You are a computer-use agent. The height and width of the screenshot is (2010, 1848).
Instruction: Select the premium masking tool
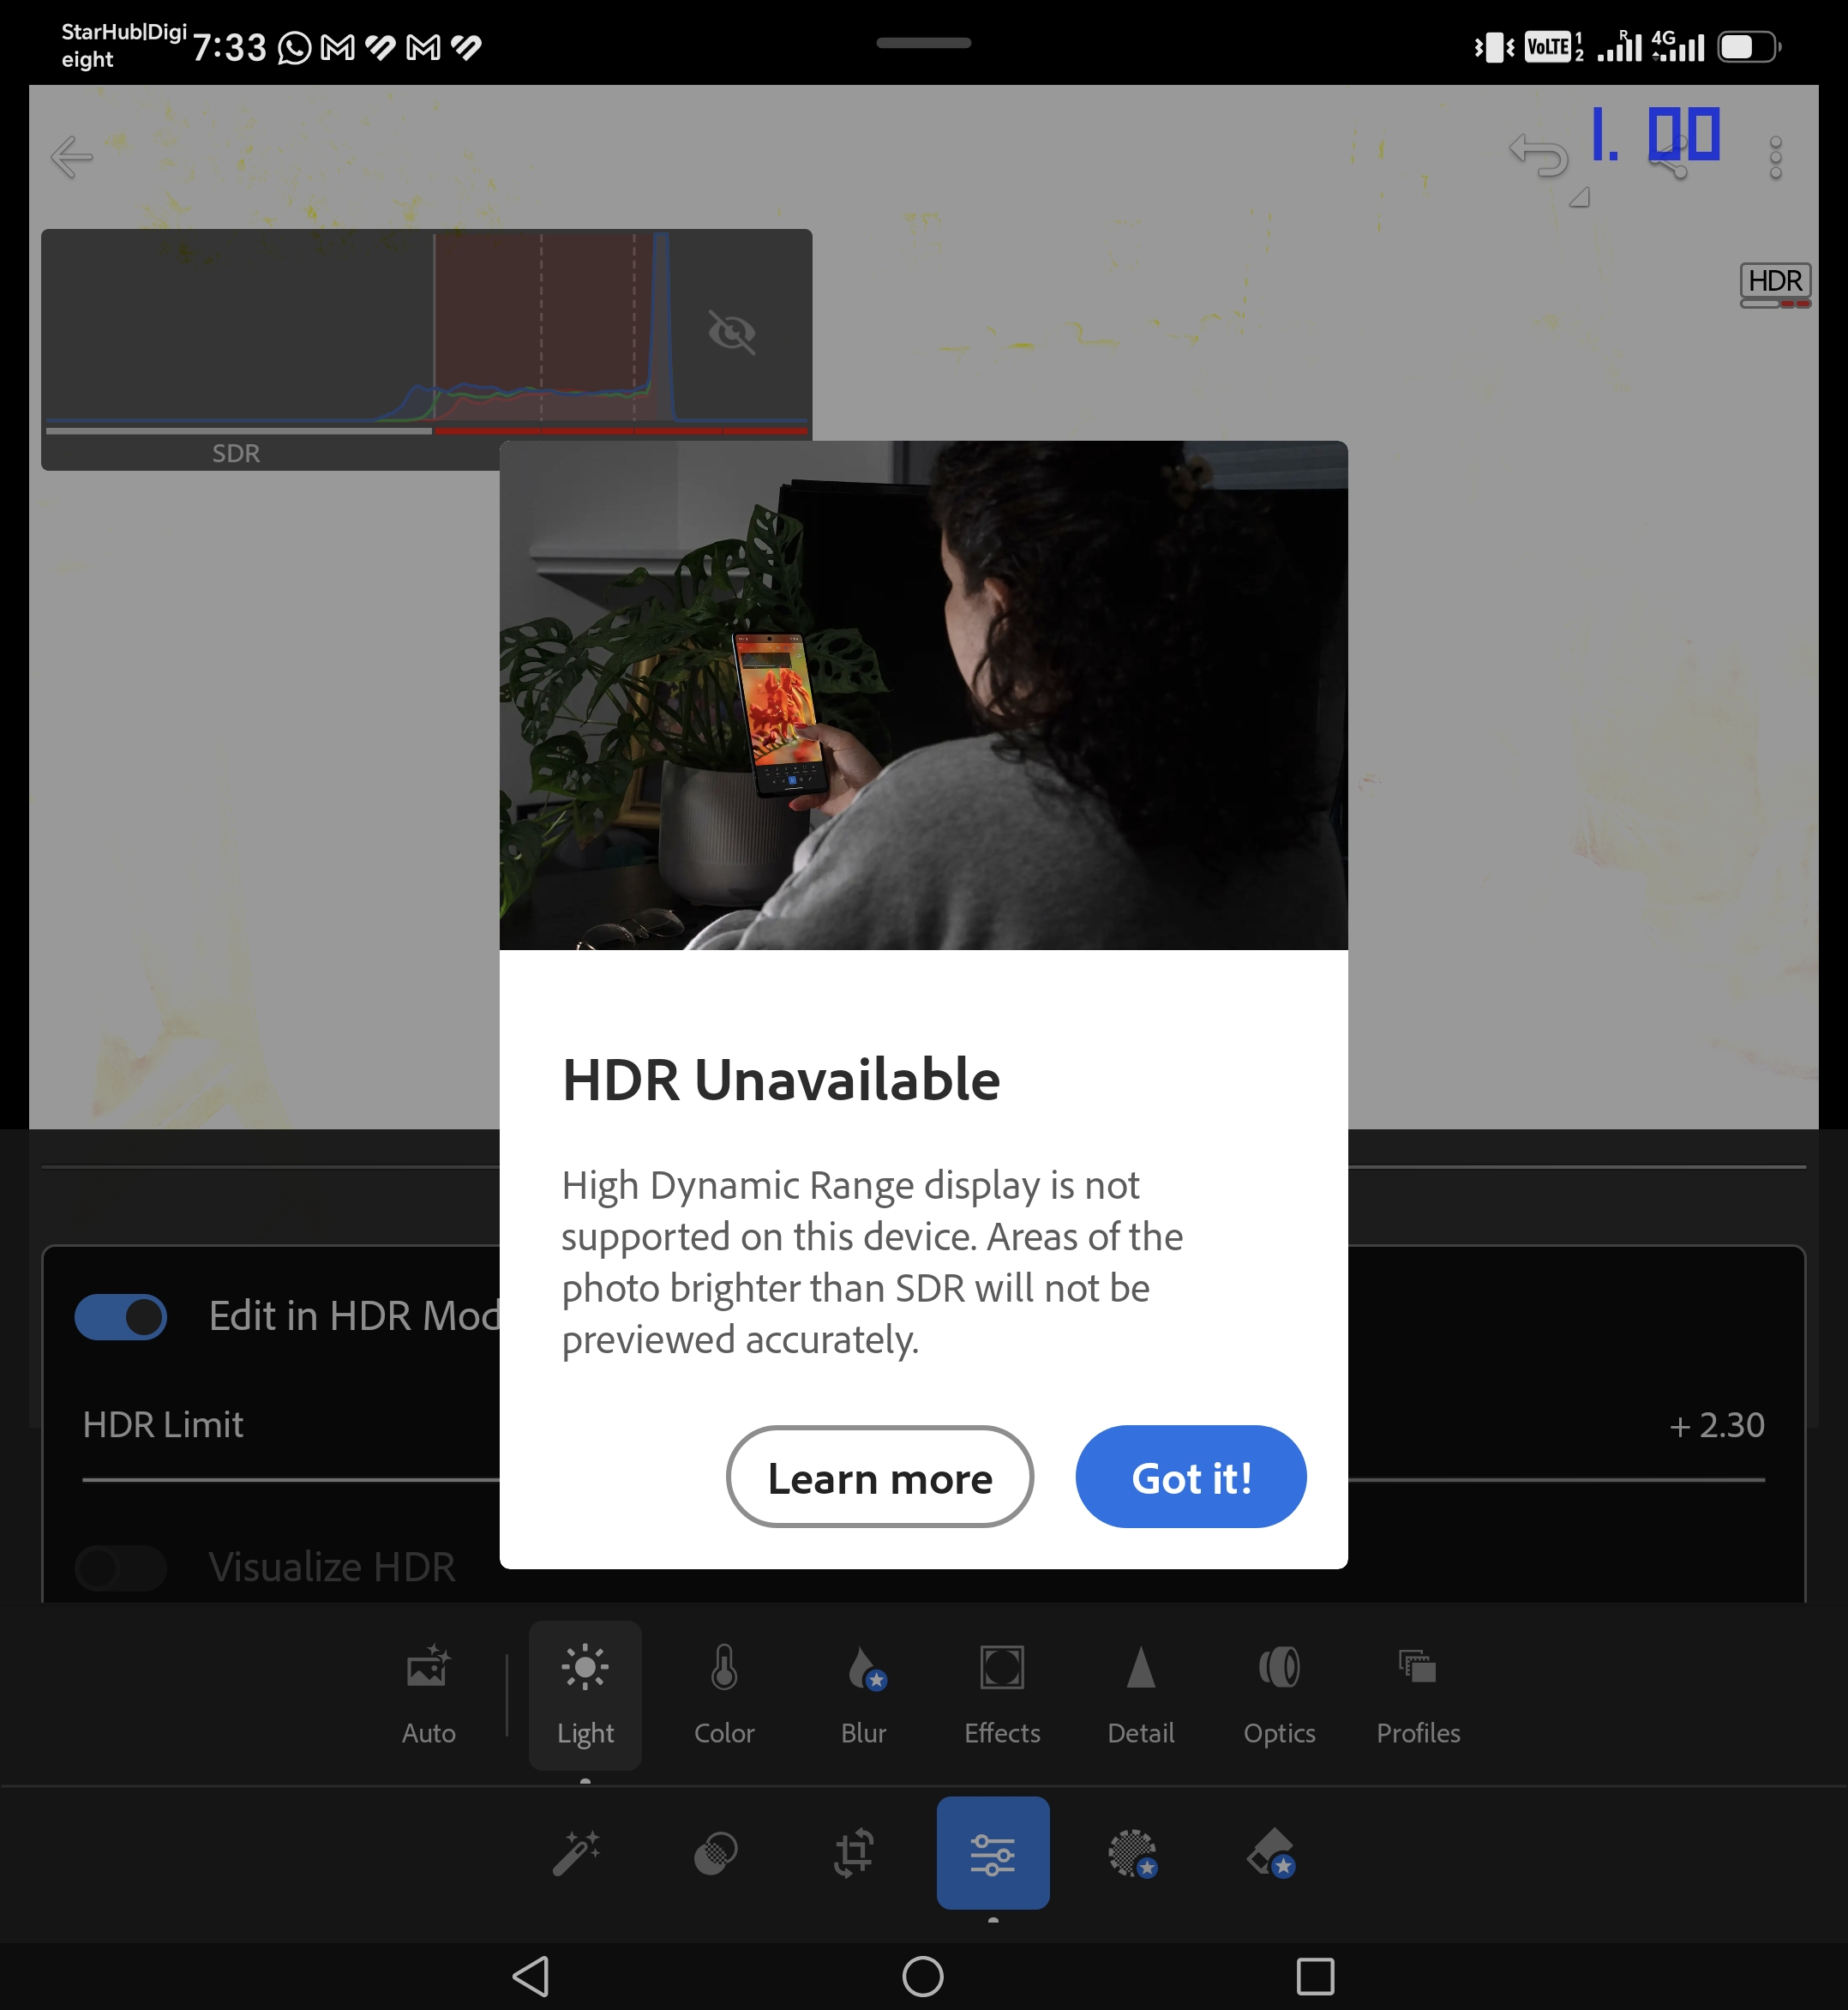point(1133,1854)
